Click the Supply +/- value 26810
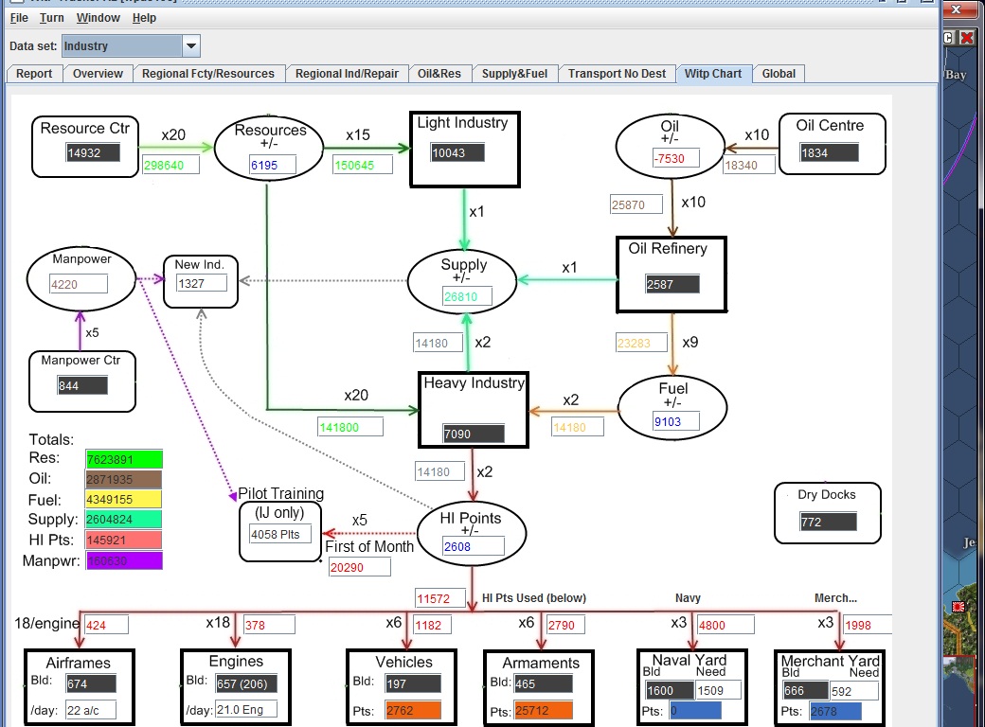This screenshot has height=727, width=985. [467, 296]
